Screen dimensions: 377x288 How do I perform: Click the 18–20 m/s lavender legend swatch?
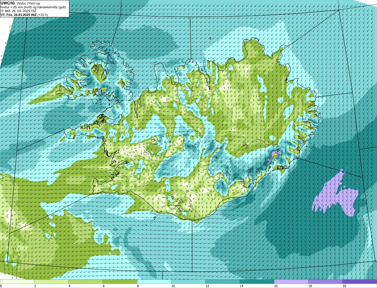[325, 282]
